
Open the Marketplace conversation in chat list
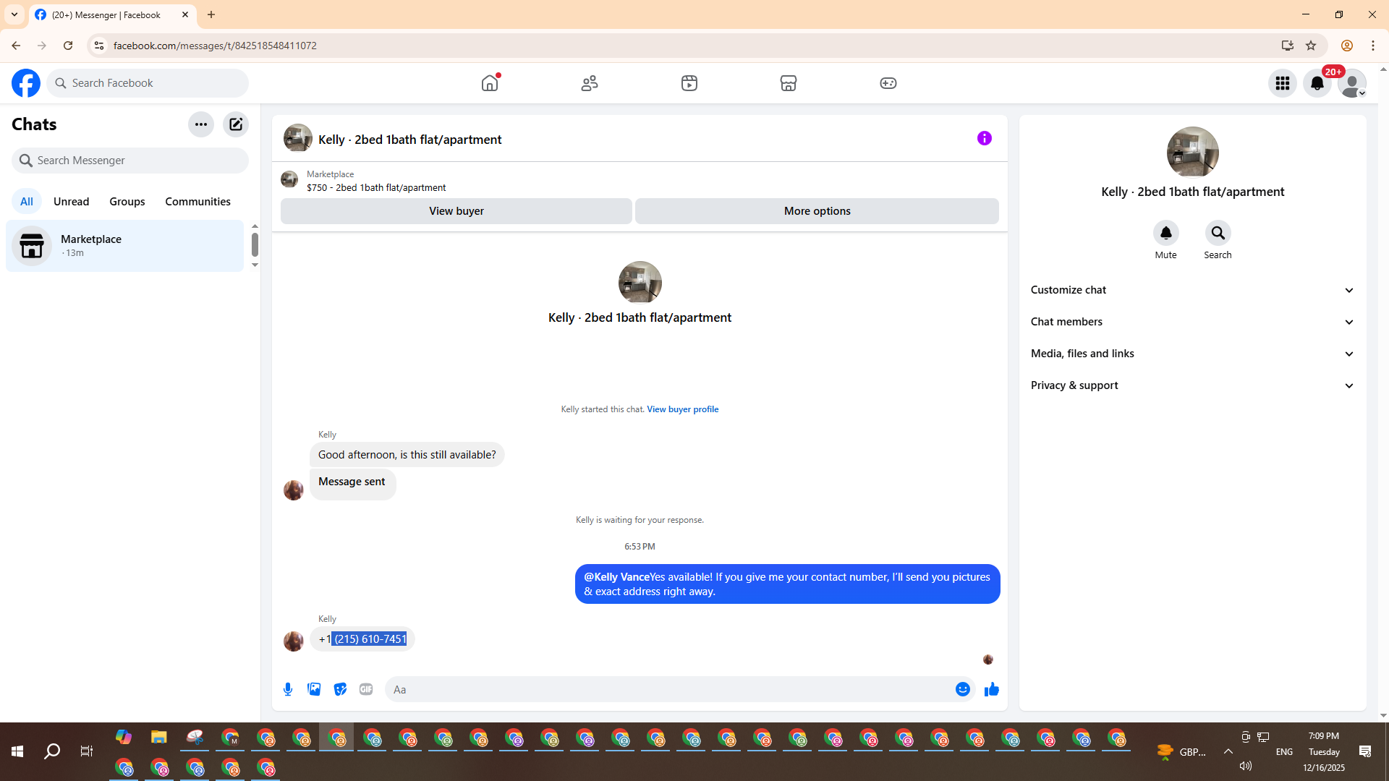[x=125, y=246]
